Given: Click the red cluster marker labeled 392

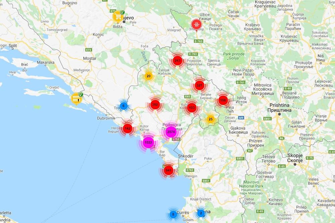Looking at the screenshot, I should click(x=155, y=105).
